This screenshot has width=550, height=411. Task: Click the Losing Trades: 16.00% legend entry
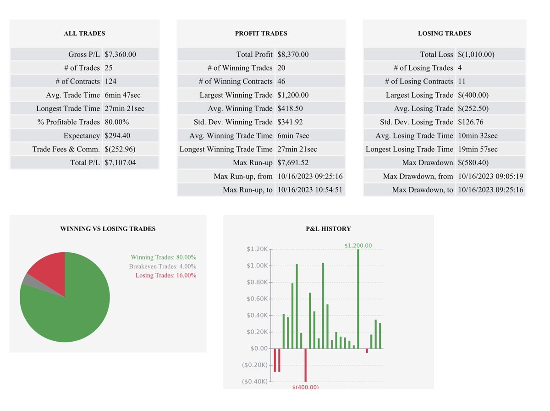click(165, 275)
